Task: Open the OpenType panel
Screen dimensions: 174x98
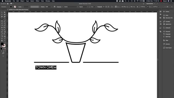Action: (168, 37)
